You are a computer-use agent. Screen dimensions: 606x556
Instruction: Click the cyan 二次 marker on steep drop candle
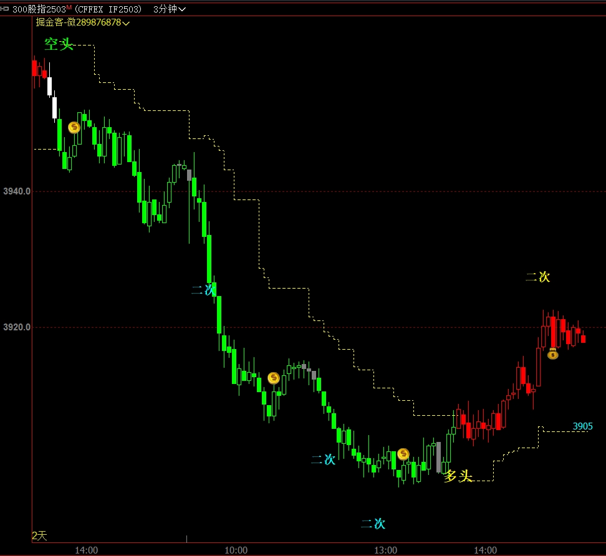coord(203,289)
